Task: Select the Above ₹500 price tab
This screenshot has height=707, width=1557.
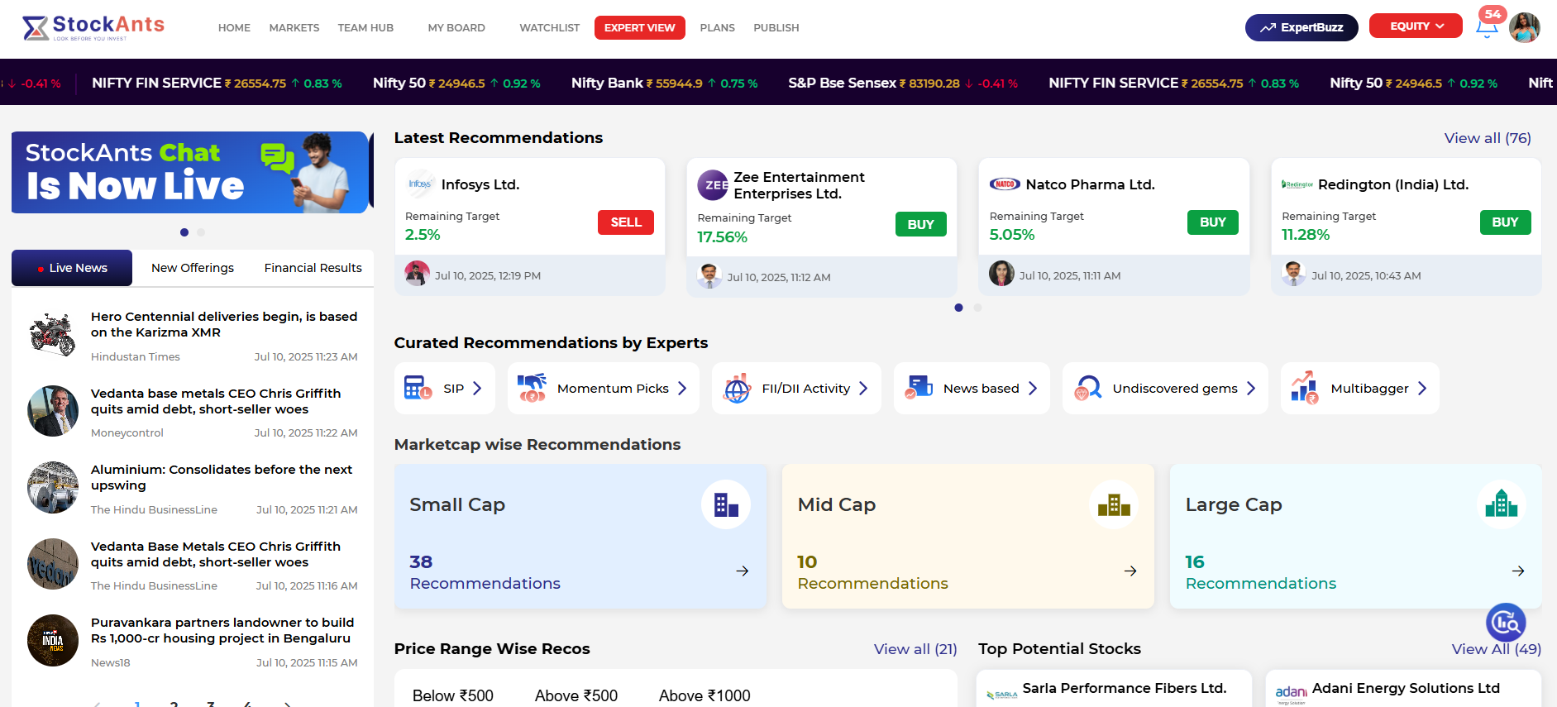Action: pos(576,695)
